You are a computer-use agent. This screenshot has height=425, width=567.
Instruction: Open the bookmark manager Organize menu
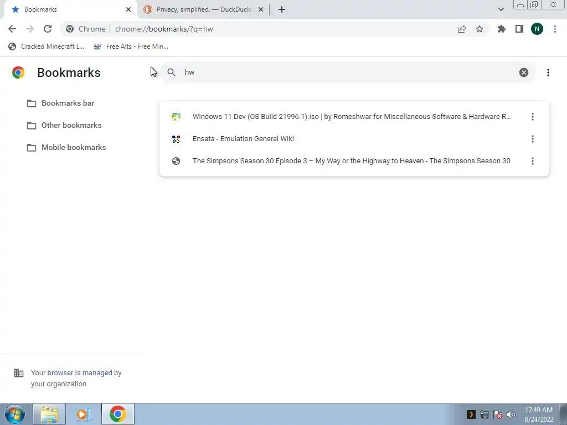click(548, 72)
